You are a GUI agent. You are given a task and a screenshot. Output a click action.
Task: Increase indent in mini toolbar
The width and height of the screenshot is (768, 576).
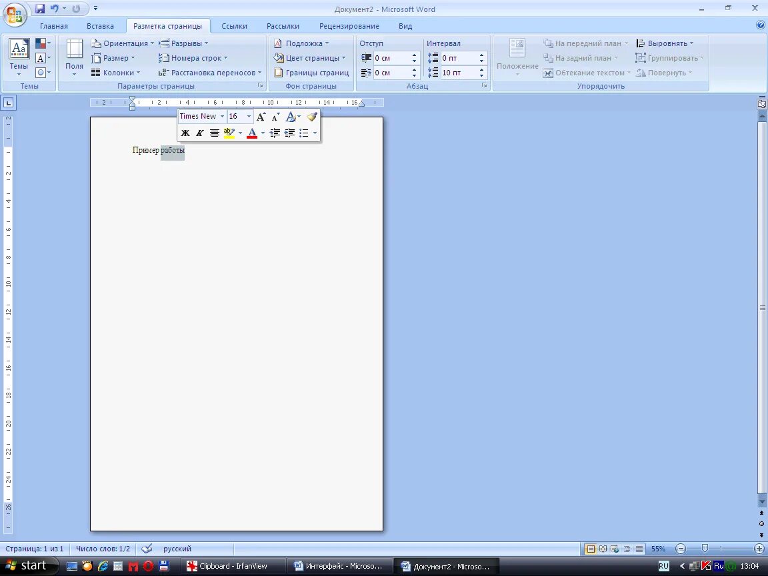[x=289, y=133]
